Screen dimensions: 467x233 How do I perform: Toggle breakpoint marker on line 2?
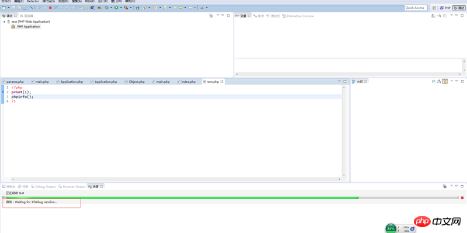click(3, 92)
